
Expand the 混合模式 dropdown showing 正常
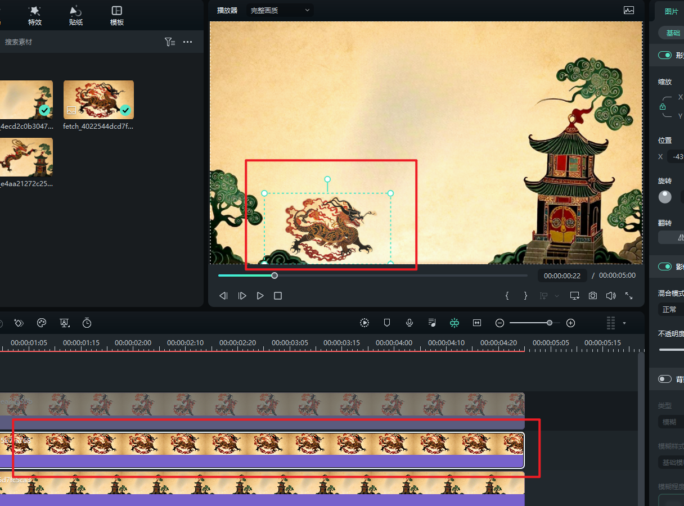pyautogui.click(x=670, y=309)
